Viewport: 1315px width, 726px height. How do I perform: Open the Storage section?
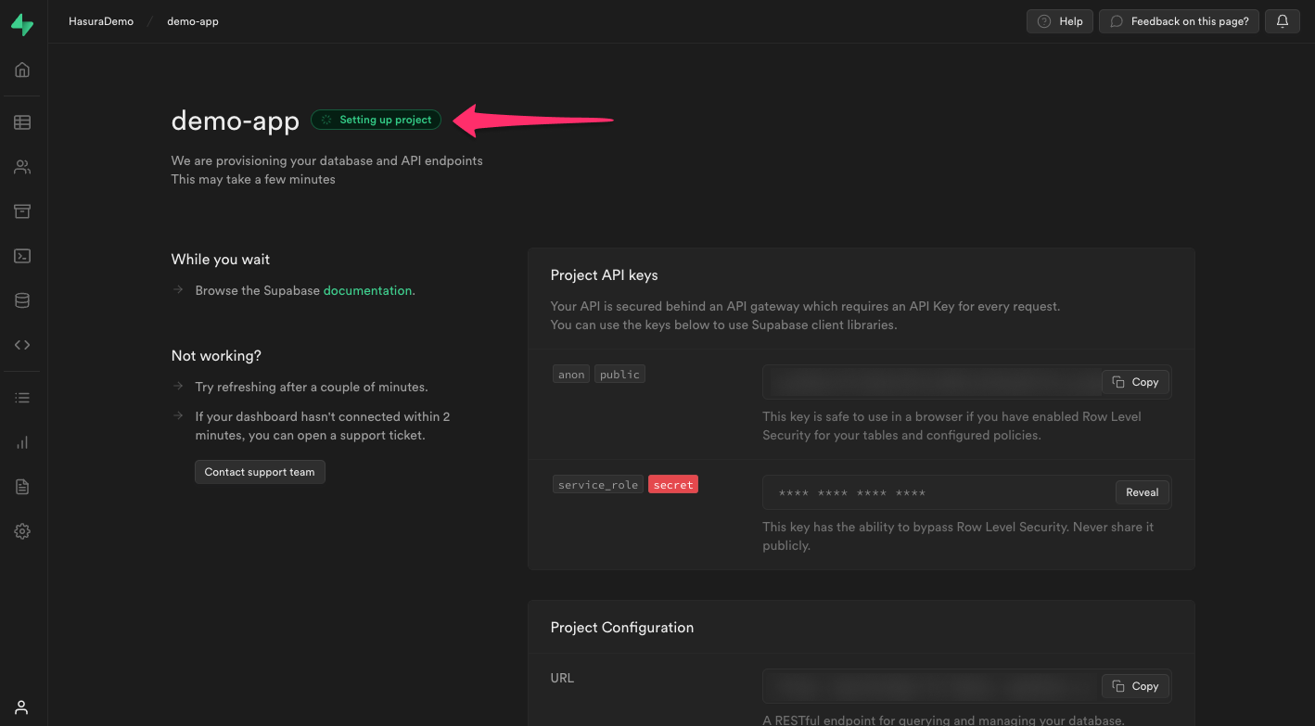(21, 211)
